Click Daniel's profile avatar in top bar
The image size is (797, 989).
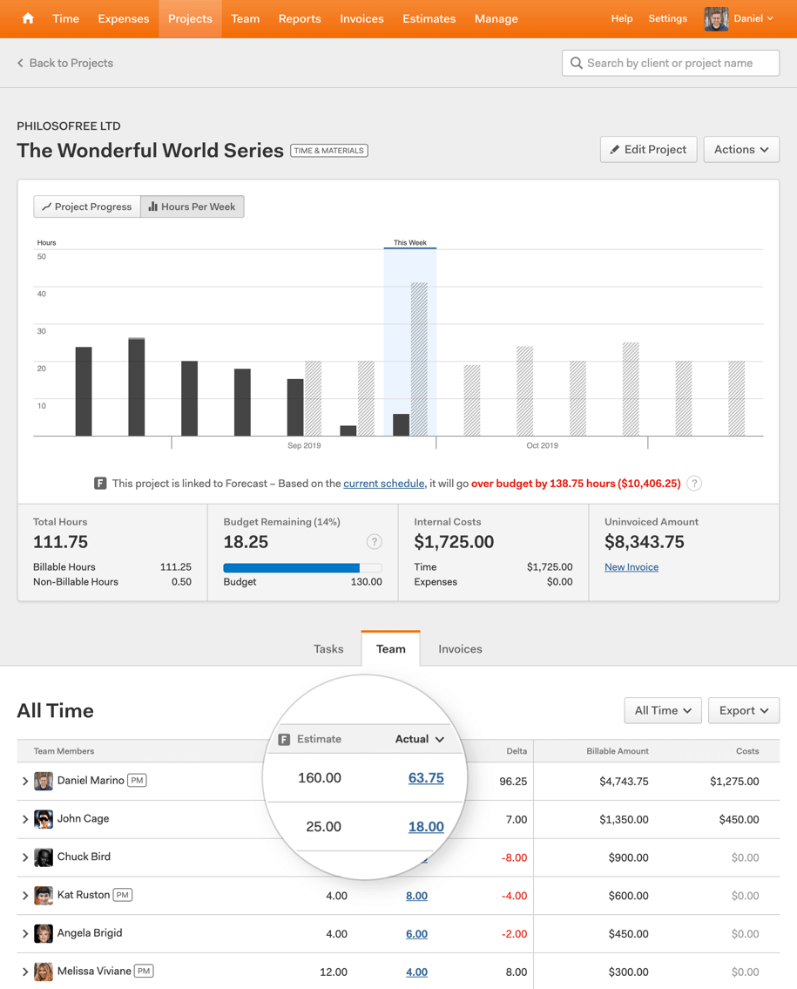[x=716, y=18]
